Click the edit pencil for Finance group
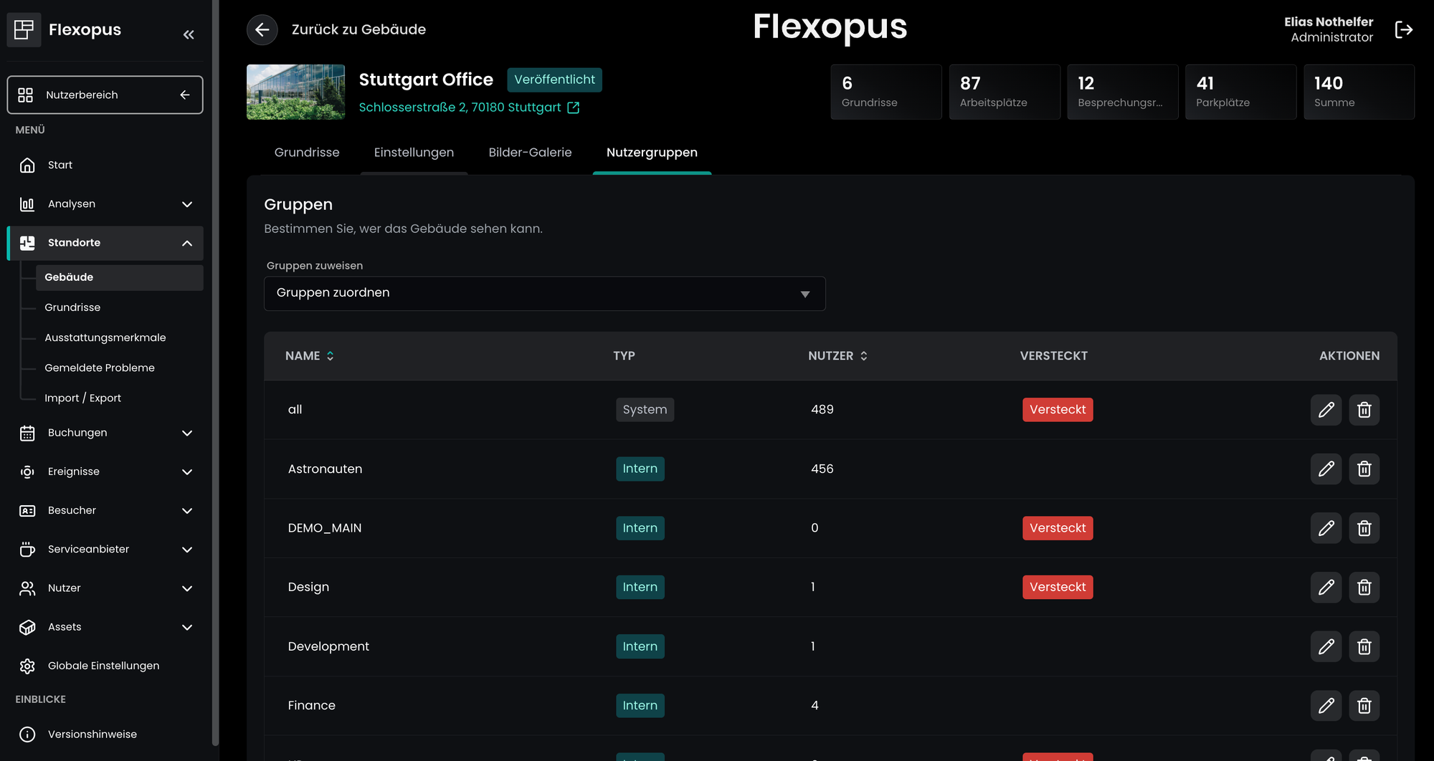This screenshot has width=1434, height=761. click(x=1326, y=705)
